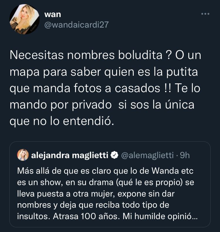Click the line "mando por privado"

61,105
